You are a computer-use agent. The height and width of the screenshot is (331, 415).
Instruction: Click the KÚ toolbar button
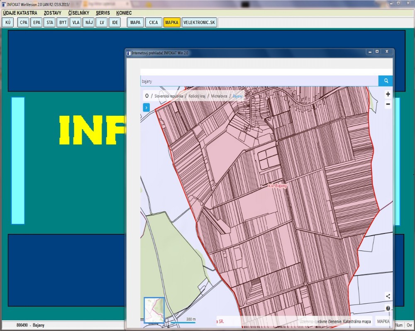click(8, 22)
